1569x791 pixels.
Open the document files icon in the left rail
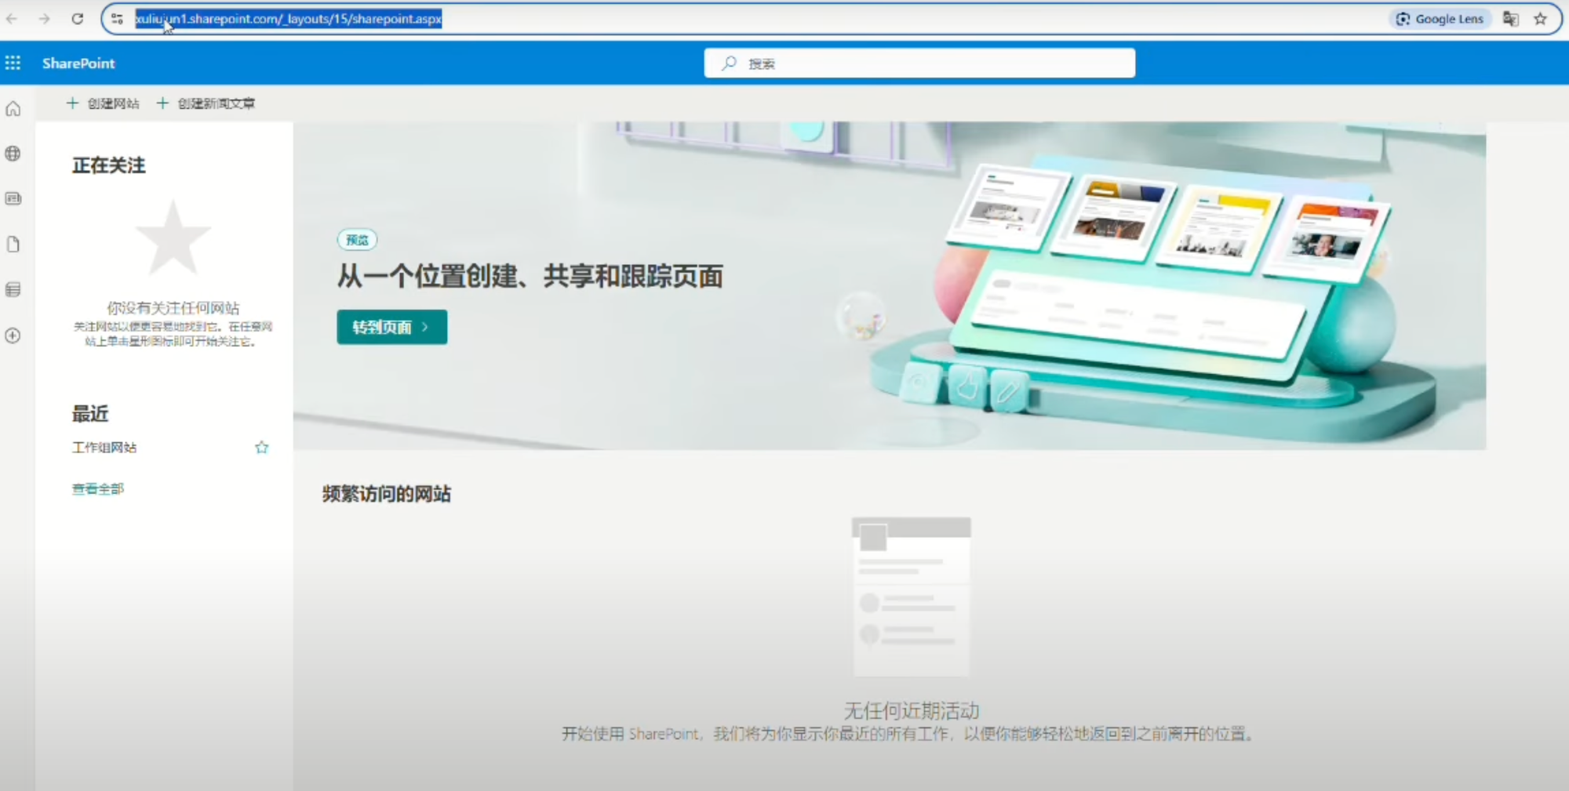pyautogui.click(x=13, y=245)
